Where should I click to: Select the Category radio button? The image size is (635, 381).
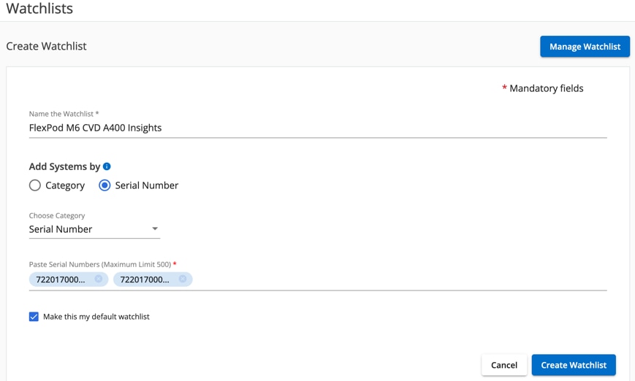(35, 185)
